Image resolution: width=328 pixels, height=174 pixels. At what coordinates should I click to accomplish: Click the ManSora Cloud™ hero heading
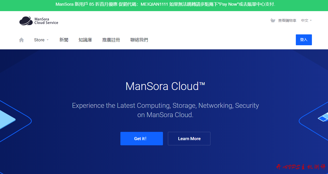tap(165, 86)
